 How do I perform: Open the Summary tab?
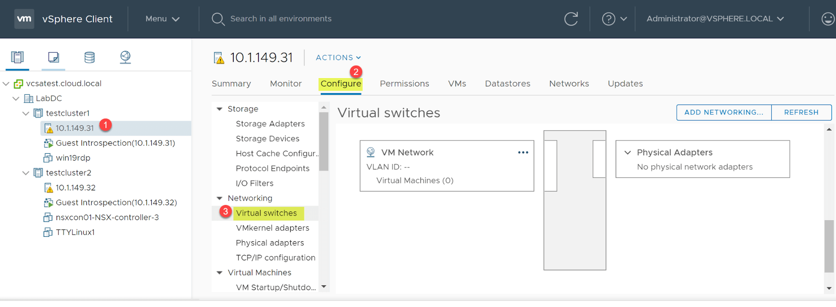pyautogui.click(x=231, y=84)
